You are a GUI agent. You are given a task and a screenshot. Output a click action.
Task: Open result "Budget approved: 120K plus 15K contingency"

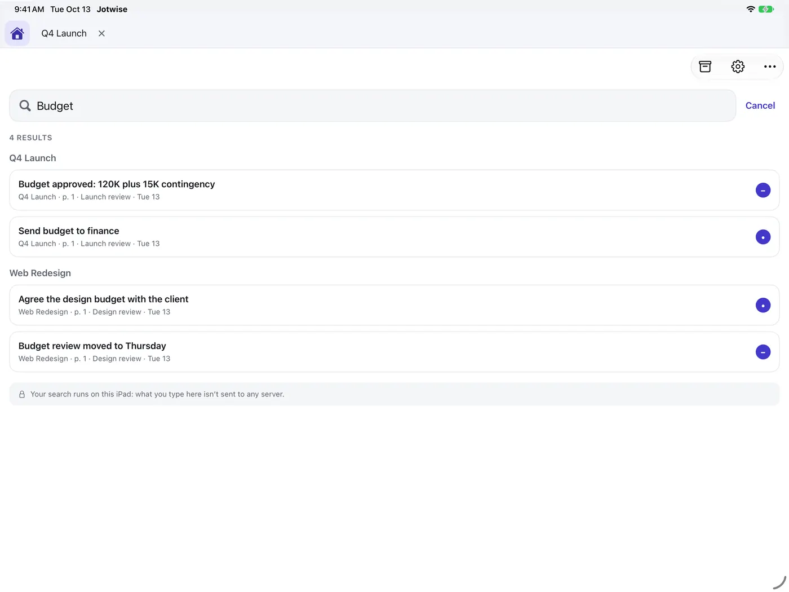pyautogui.click(x=394, y=191)
